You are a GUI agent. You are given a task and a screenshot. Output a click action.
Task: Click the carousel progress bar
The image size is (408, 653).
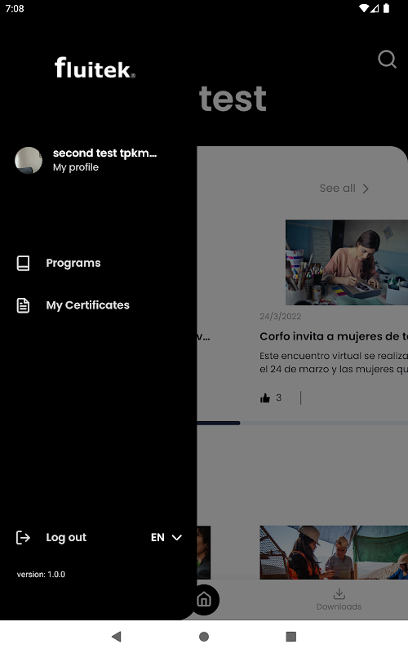pos(302,423)
